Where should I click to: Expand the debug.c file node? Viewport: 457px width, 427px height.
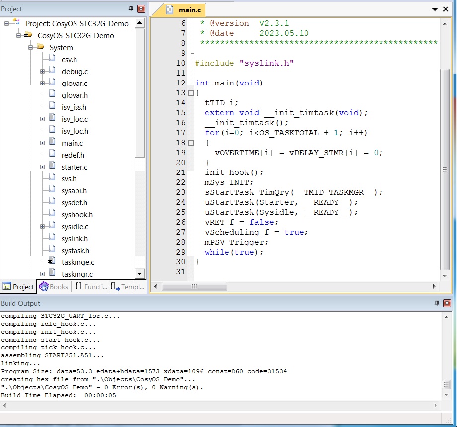pyautogui.click(x=42, y=72)
